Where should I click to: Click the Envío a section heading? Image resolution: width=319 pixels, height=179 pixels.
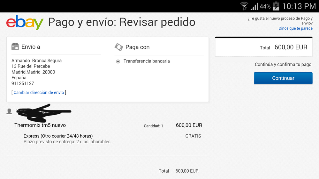click(x=31, y=47)
